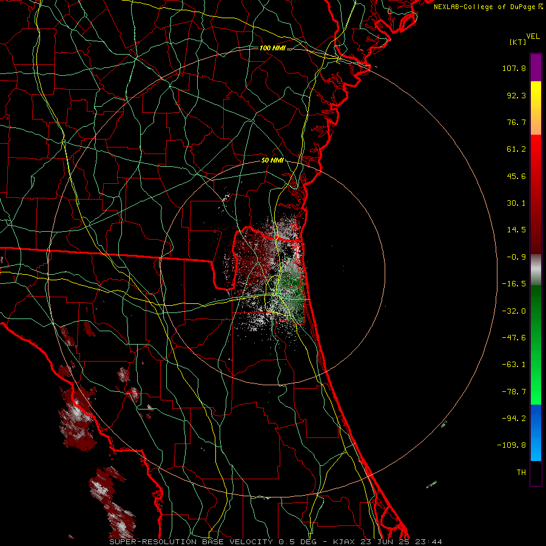
Task: Click the -94.2 velocity scale value
Action: (x=514, y=419)
